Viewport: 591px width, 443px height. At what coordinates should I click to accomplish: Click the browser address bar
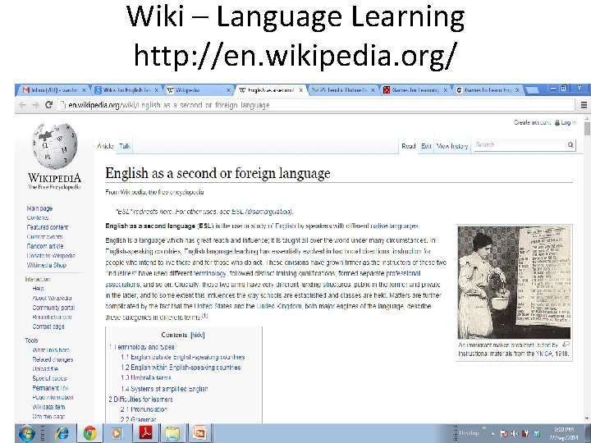(x=317, y=105)
